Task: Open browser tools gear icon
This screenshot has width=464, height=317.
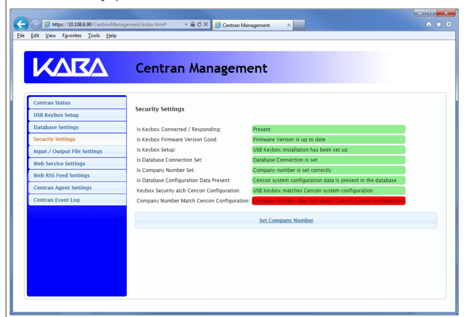Action: tap(449, 25)
